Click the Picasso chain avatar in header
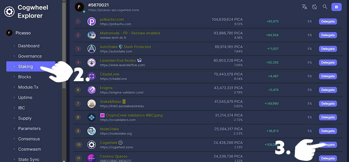The image size is (349, 162). [79, 7]
